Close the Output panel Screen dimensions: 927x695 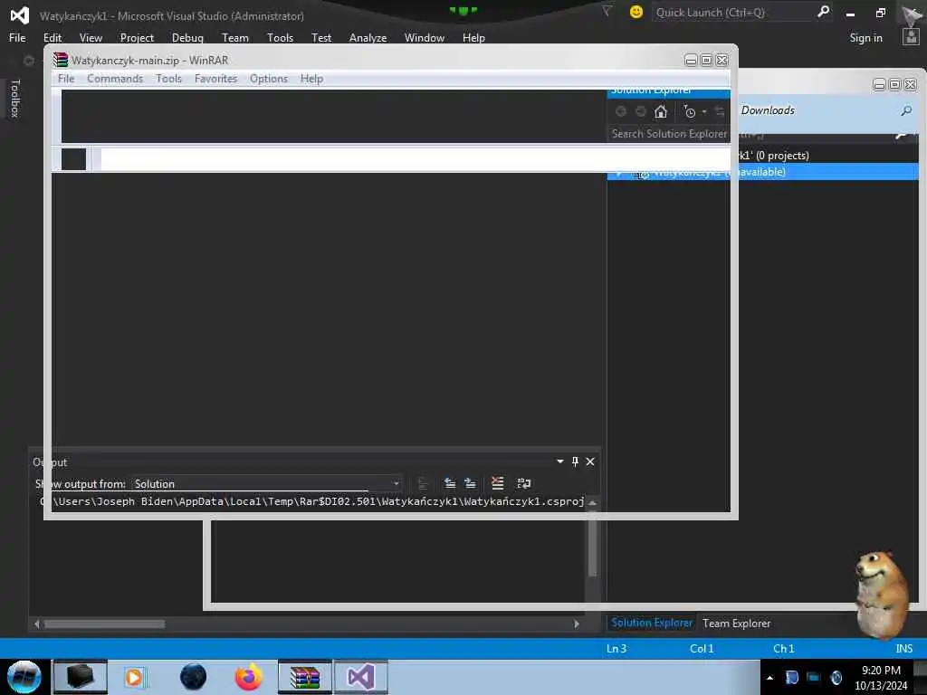(x=590, y=462)
